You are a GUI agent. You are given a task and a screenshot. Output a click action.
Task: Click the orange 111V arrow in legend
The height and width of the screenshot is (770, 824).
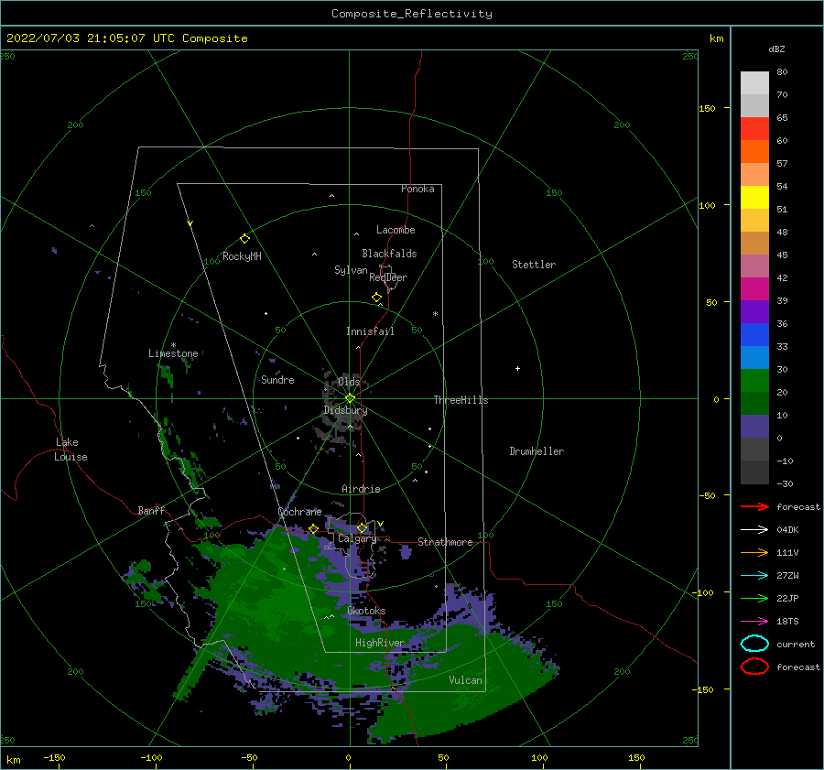(754, 552)
